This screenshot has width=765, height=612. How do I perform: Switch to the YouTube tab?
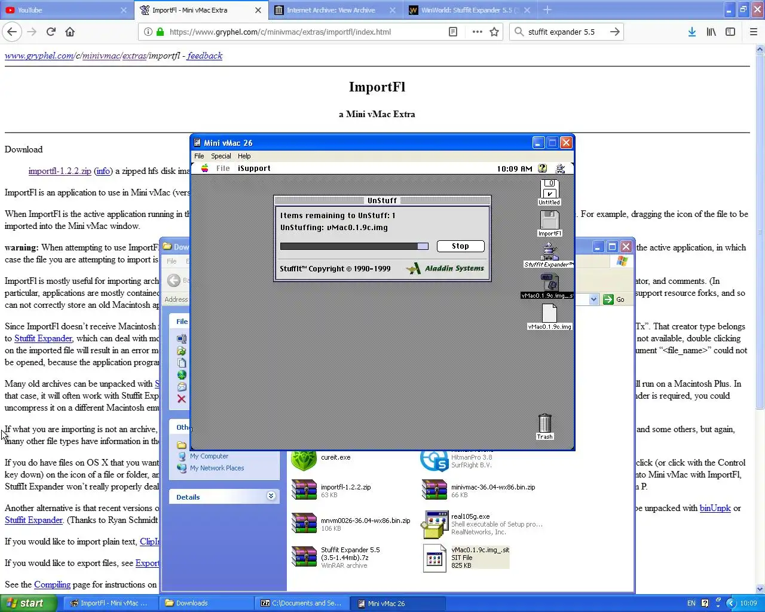point(66,10)
